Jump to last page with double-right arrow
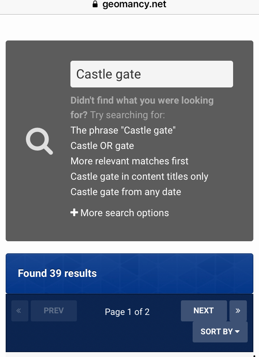This screenshot has height=357, width=259. (238, 311)
